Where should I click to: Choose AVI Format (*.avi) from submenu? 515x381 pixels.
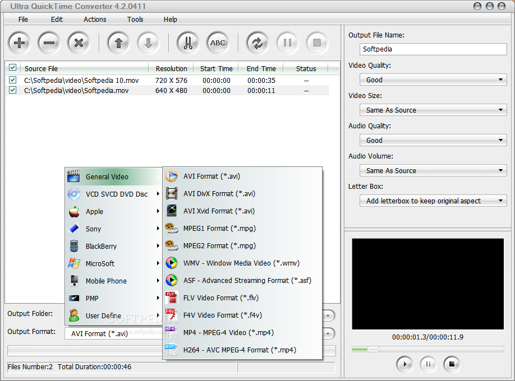click(242, 176)
